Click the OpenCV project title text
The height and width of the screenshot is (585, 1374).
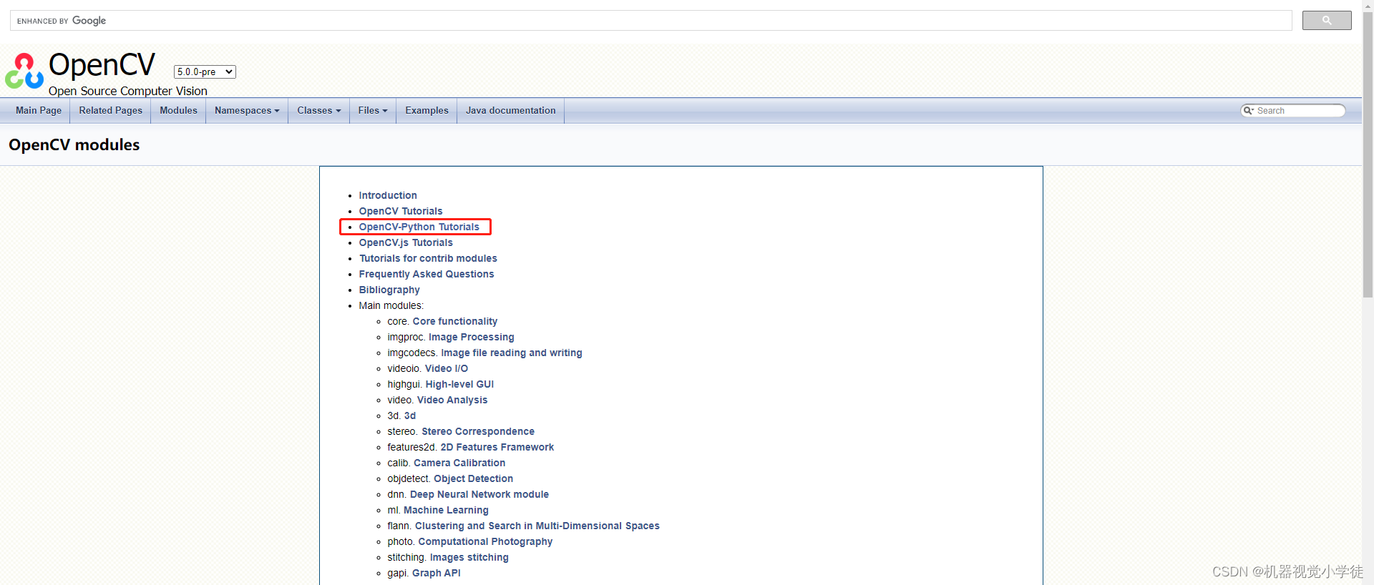coord(102,65)
